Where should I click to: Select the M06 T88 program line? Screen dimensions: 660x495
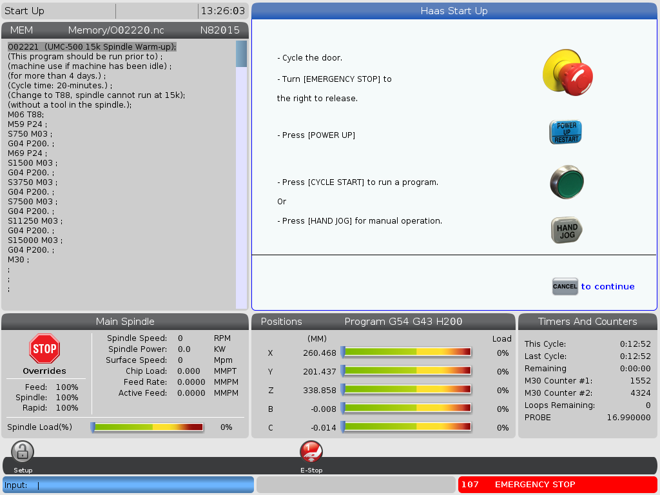click(26, 115)
